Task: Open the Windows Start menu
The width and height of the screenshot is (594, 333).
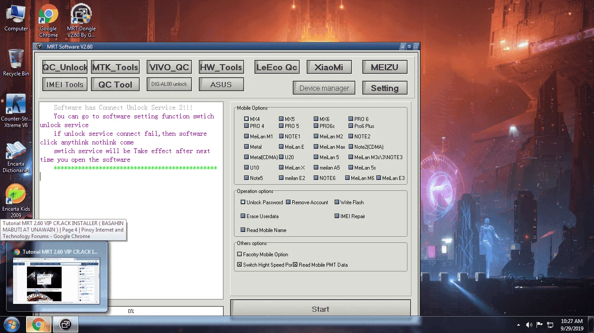Action: [x=11, y=324]
